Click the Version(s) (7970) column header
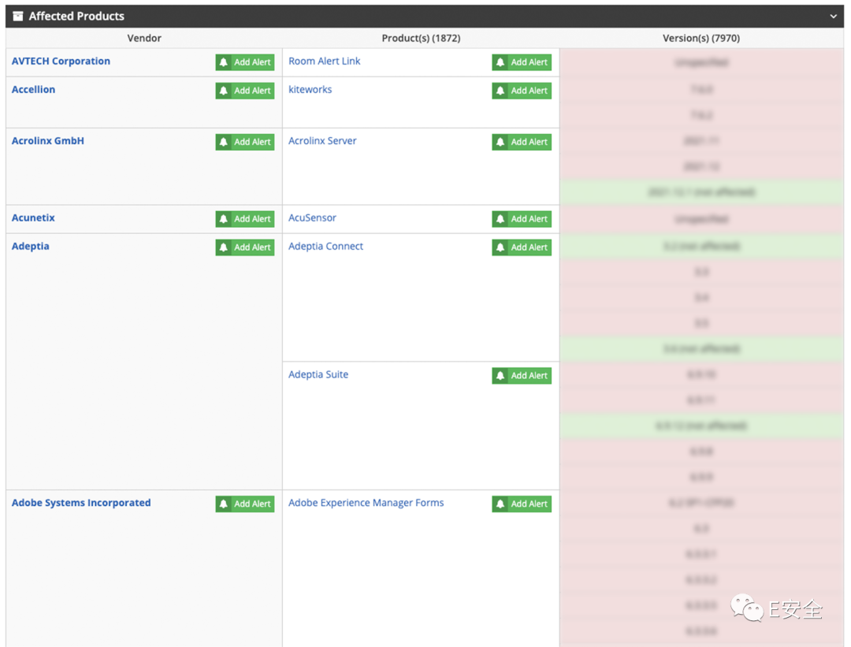851x647 pixels. (701, 38)
